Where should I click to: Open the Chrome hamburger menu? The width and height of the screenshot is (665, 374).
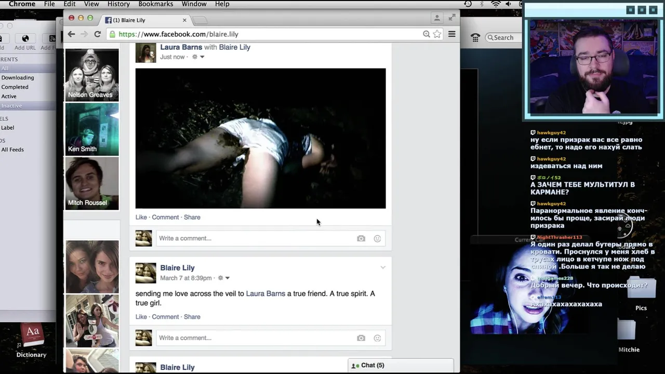pos(452,34)
